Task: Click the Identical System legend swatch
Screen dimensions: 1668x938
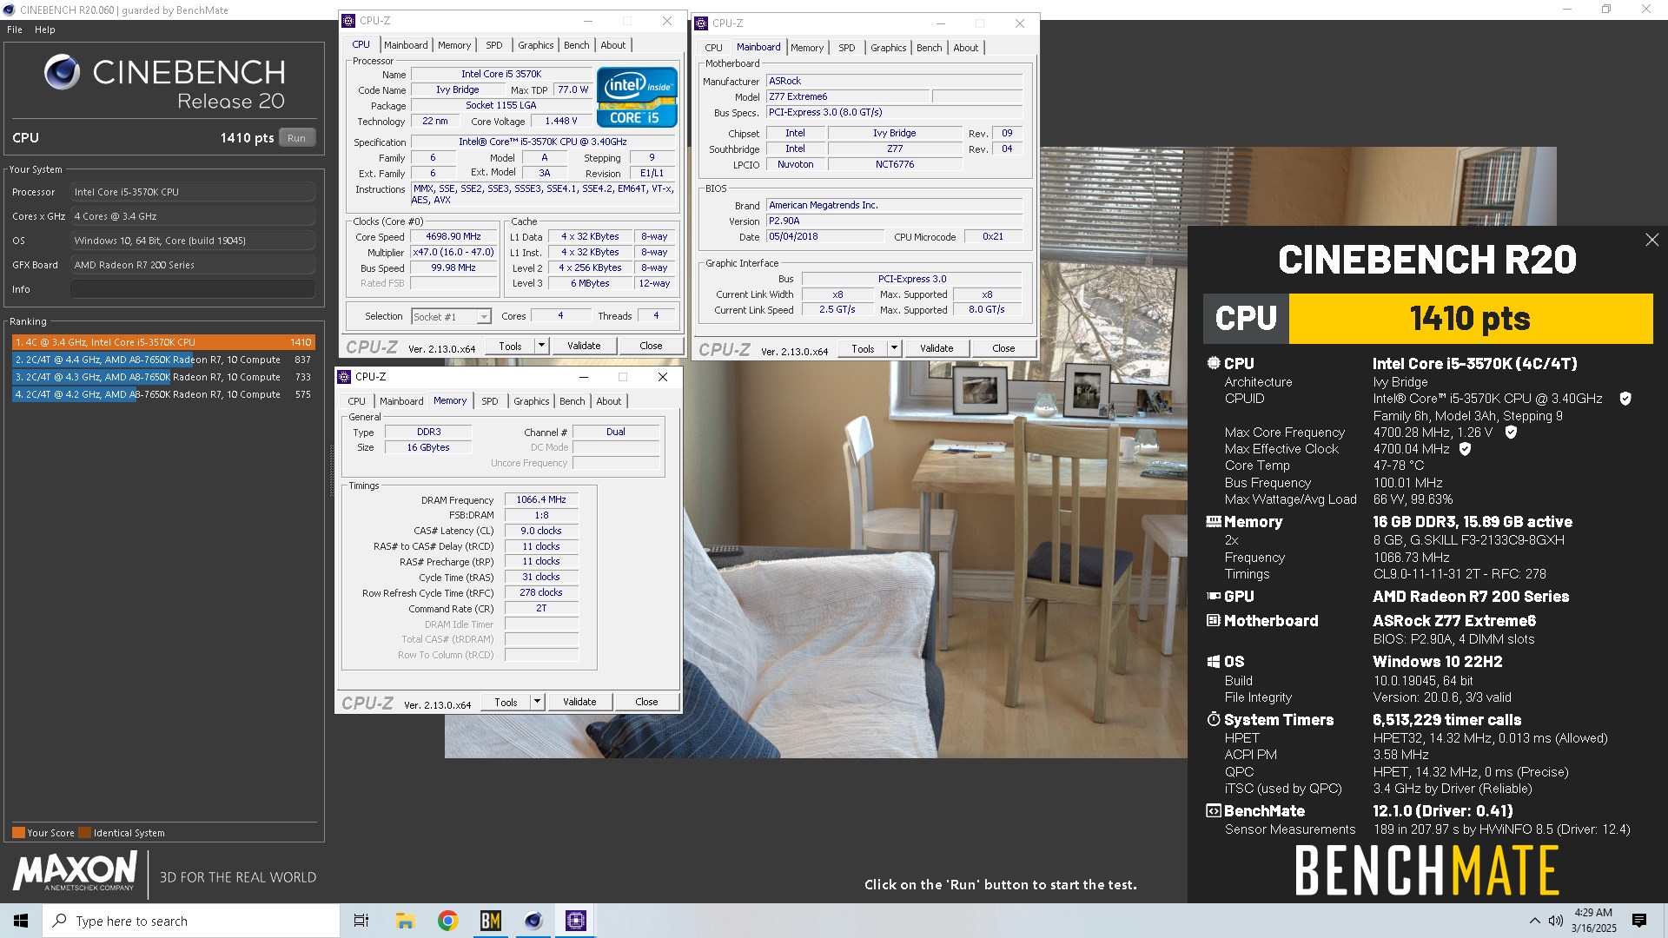Action: (84, 833)
